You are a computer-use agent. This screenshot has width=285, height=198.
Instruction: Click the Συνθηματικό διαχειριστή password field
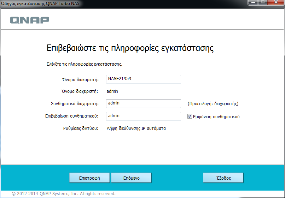[144, 103]
